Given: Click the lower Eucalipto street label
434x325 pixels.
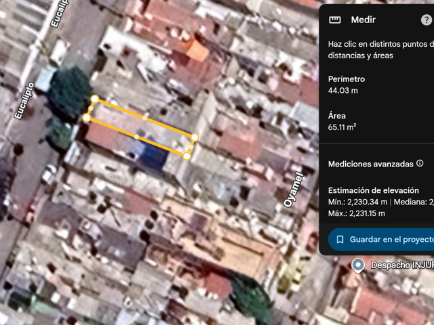Looking at the screenshot, I should (24, 101).
